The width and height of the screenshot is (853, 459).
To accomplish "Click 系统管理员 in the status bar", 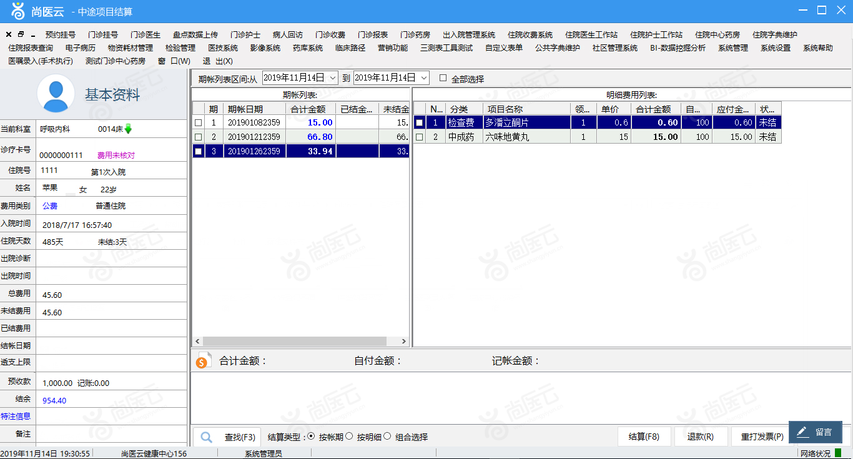I will tap(264, 453).
